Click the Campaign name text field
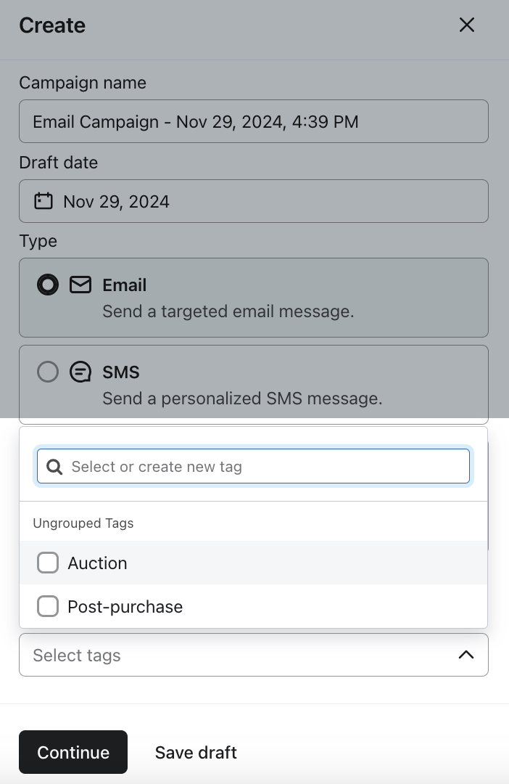The height and width of the screenshot is (784, 509). tap(254, 121)
